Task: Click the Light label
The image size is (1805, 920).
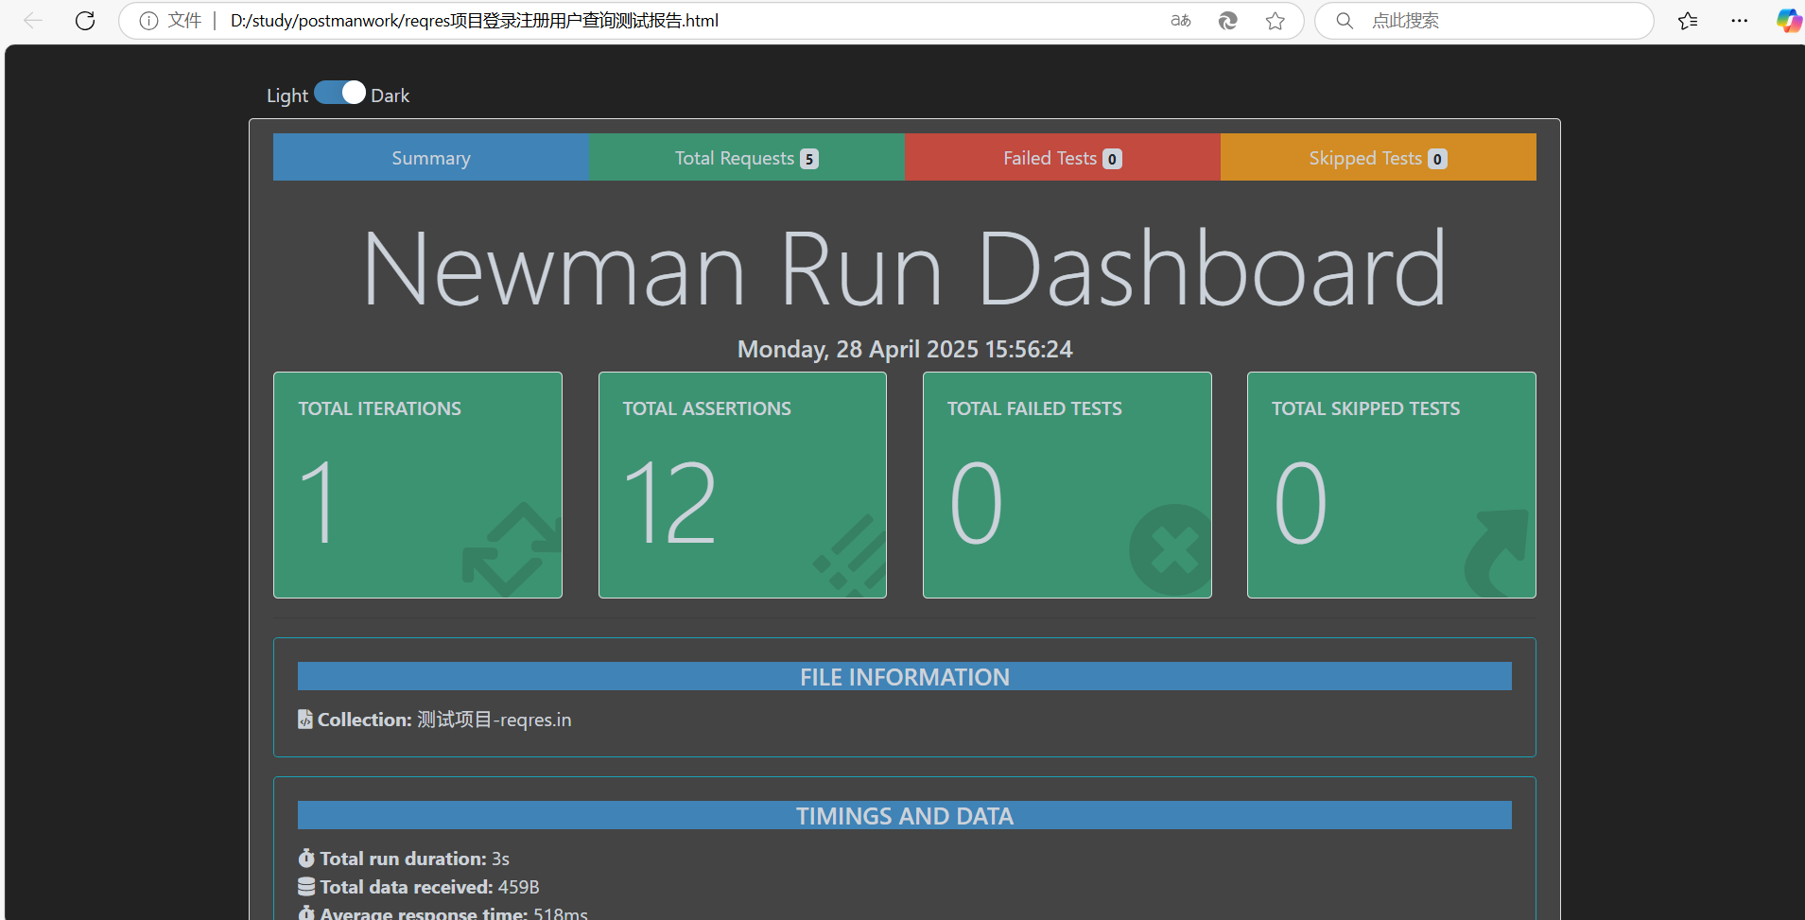Action: coord(287,95)
